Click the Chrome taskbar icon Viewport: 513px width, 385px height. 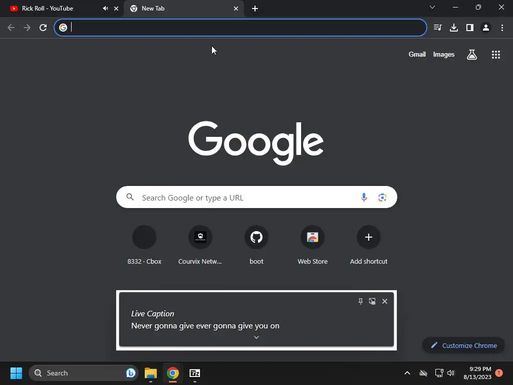(x=173, y=373)
